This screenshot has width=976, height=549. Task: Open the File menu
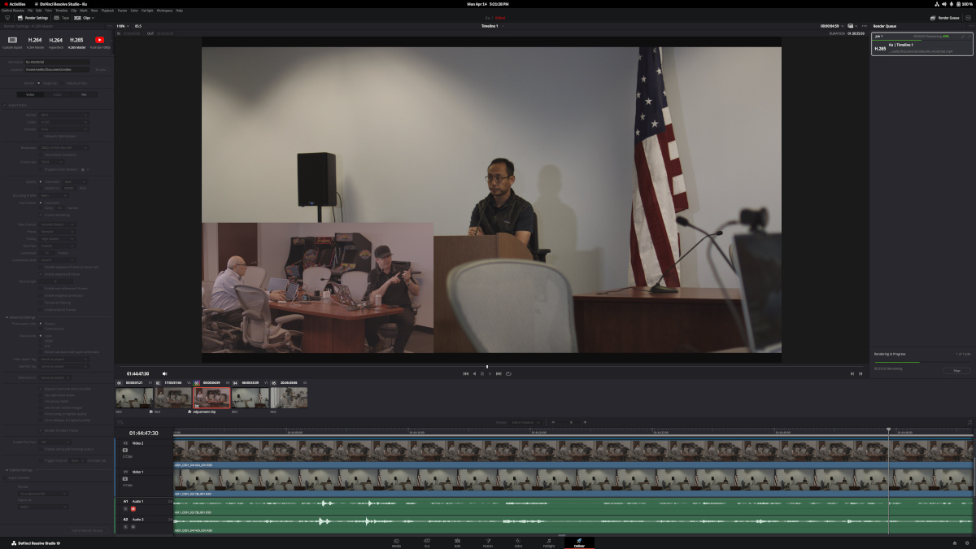(x=30, y=10)
